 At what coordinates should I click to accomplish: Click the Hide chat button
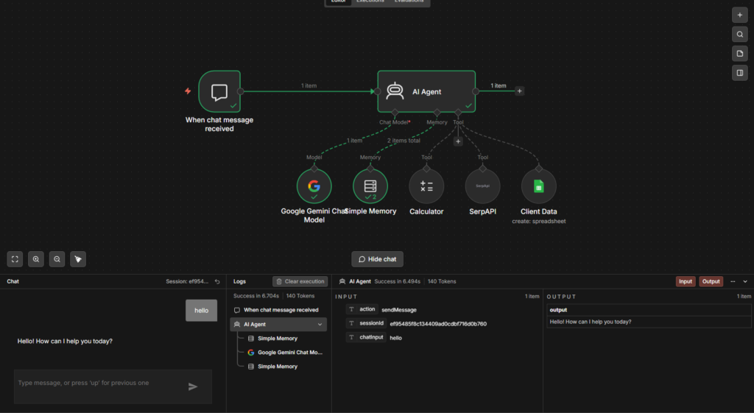point(378,259)
